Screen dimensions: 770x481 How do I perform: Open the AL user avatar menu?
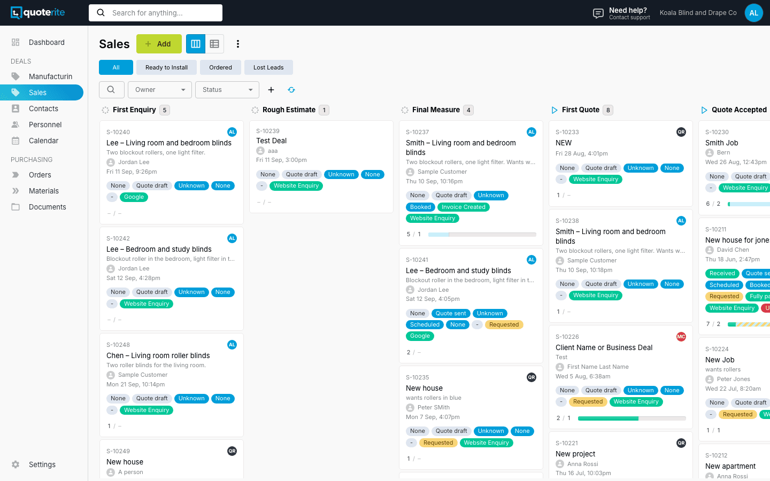point(754,13)
